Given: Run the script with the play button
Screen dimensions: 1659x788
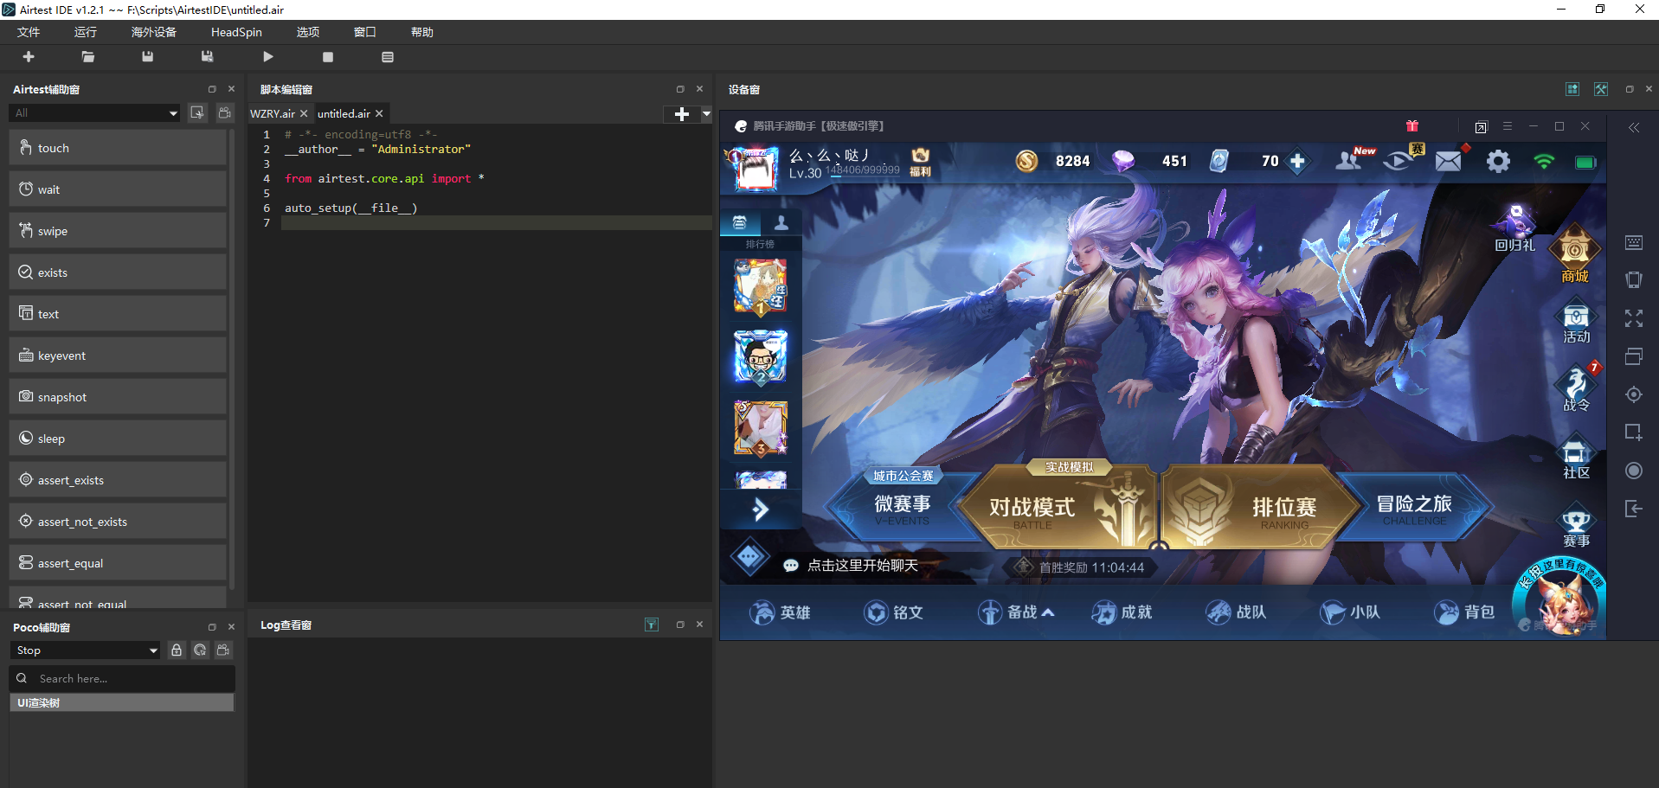Looking at the screenshot, I should coord(268,57).
